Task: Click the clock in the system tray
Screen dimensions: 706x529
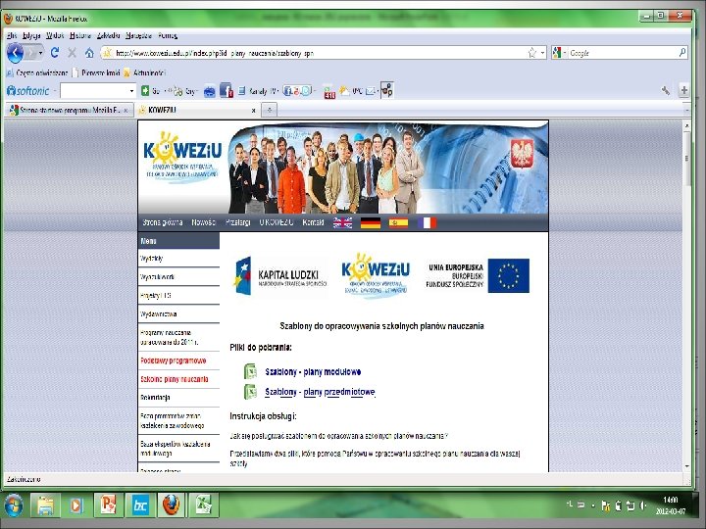Action: (x=671, y=505)
